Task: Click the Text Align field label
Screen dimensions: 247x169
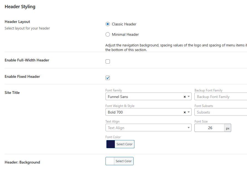Action: tap(113, 121)
